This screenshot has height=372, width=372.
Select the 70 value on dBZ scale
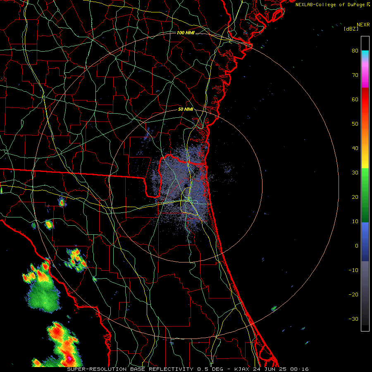355,75
